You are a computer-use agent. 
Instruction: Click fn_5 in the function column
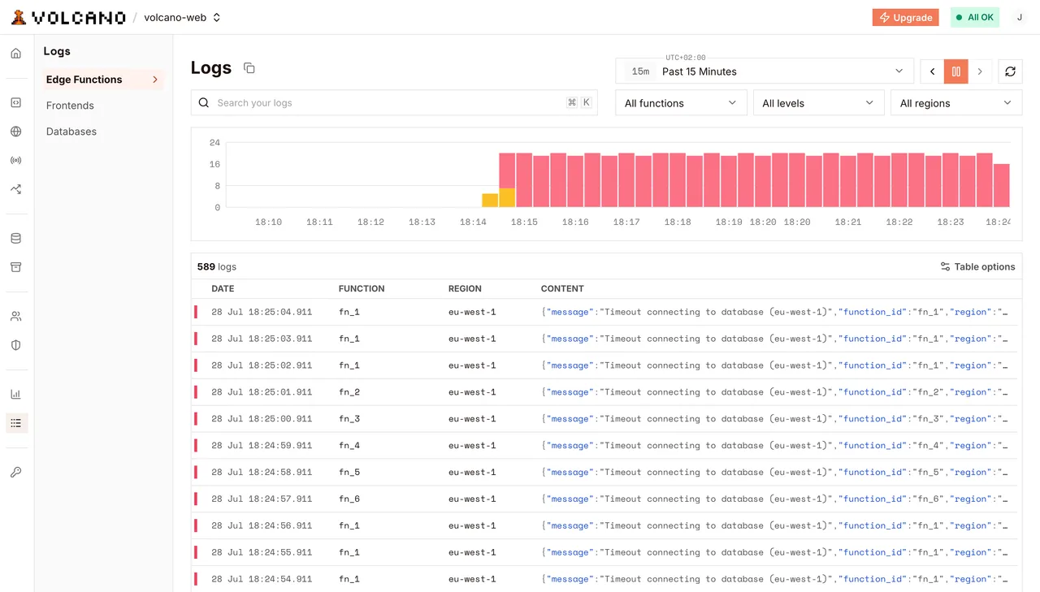[349, 473]
